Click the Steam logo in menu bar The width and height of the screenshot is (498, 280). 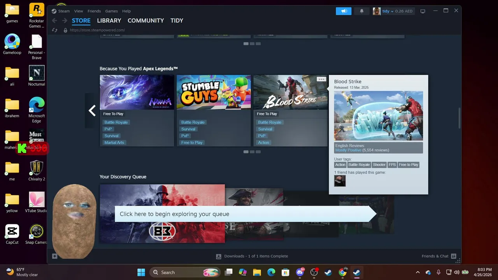point(54,11)
